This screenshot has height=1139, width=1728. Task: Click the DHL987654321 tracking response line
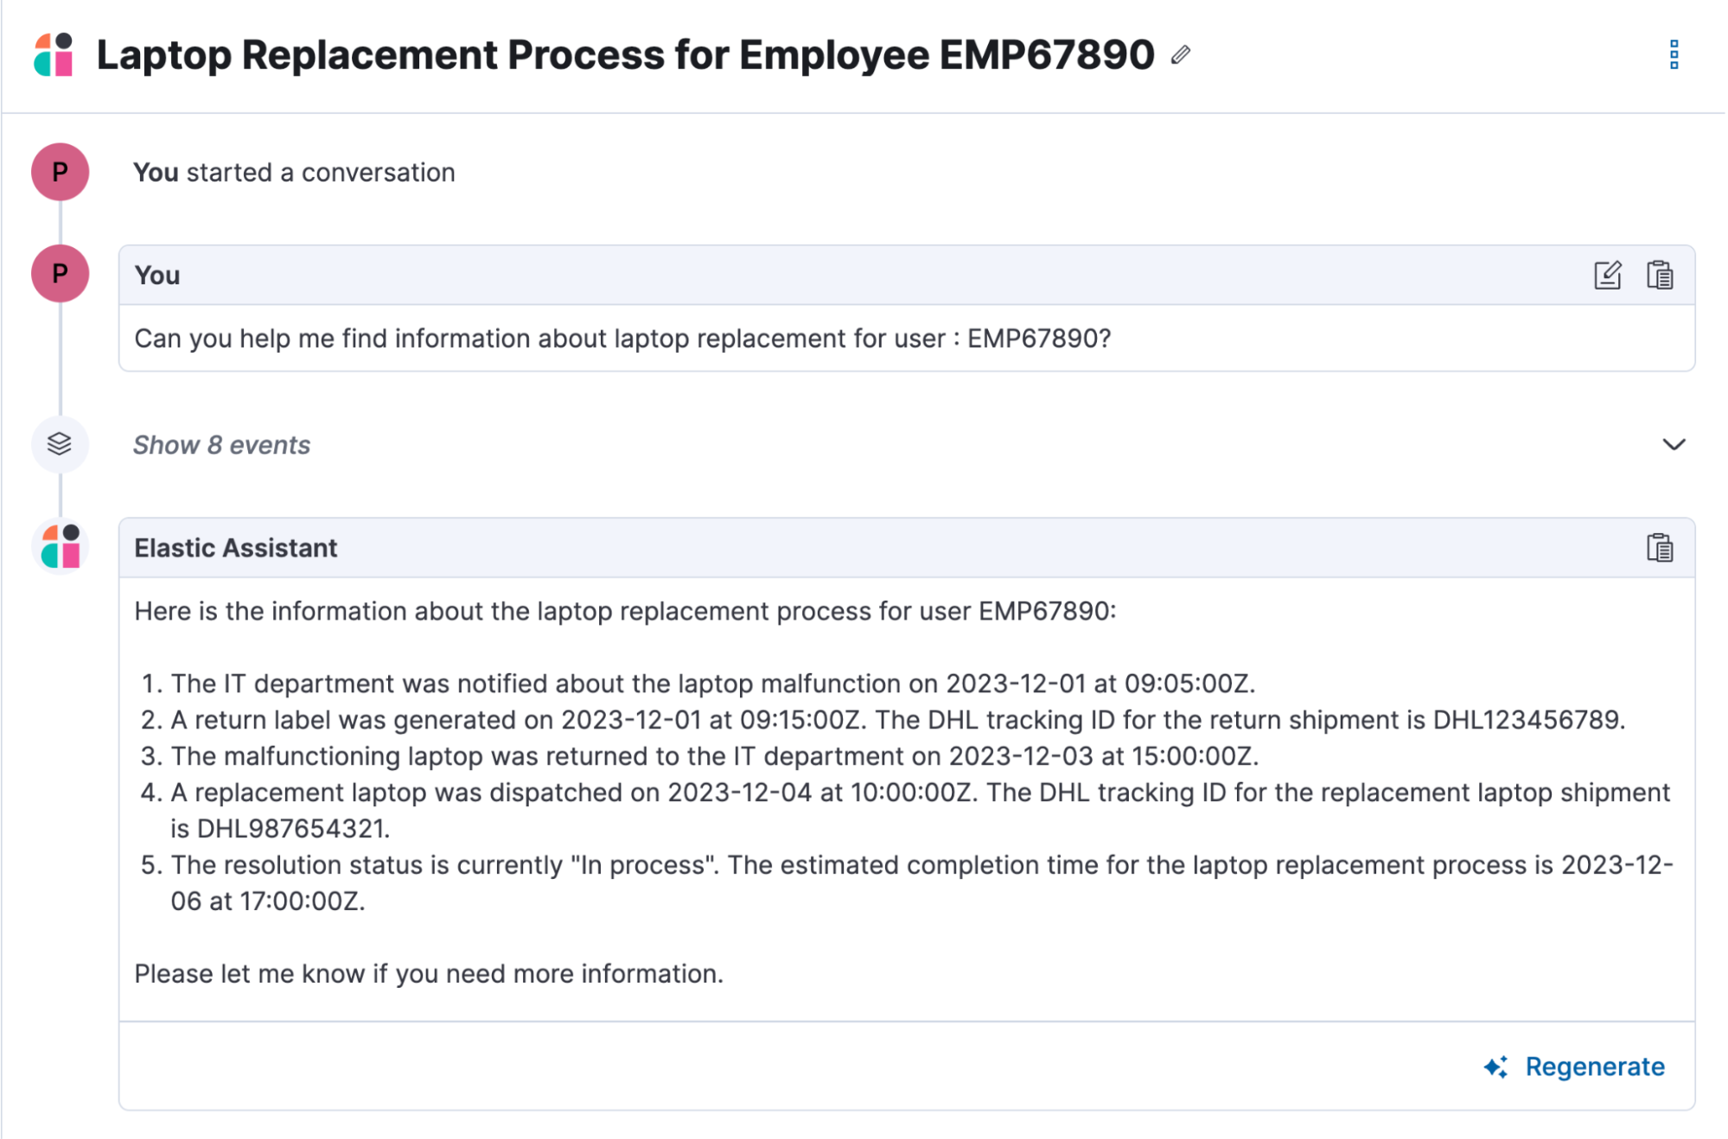pos(919,811)
